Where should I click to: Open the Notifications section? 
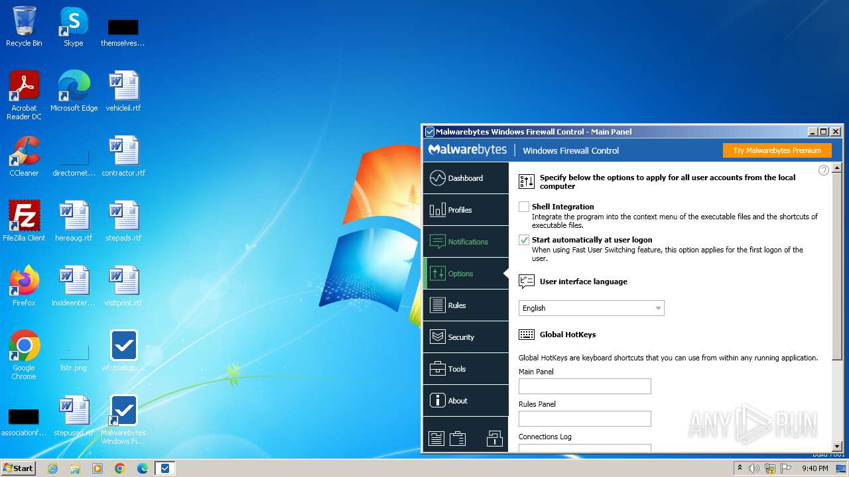[x=466, y=242]
